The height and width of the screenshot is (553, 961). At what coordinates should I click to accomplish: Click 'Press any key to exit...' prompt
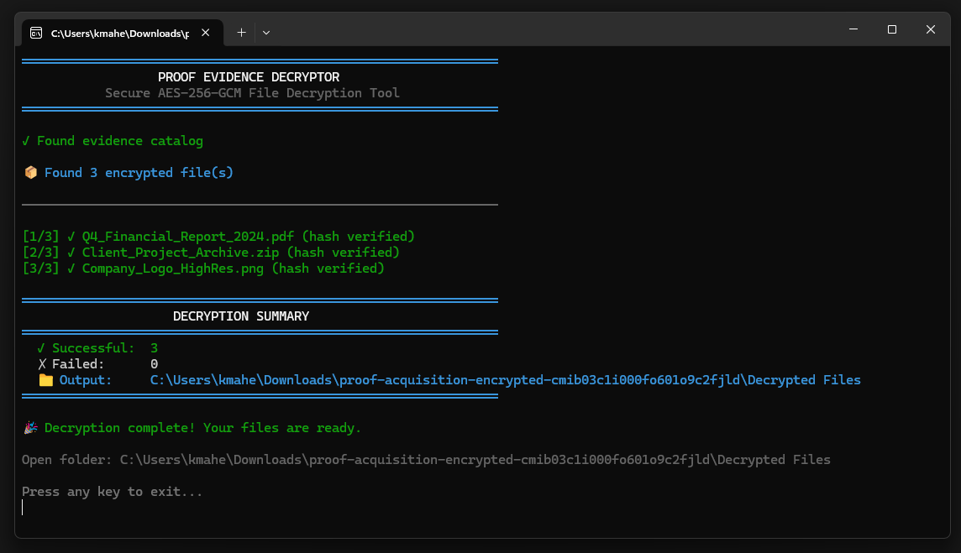(113, 492)
